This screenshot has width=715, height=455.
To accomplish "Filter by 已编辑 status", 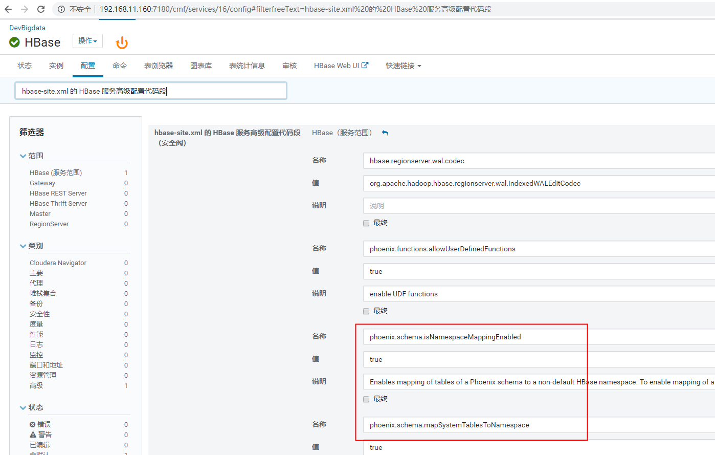I will tap(40, 445).
